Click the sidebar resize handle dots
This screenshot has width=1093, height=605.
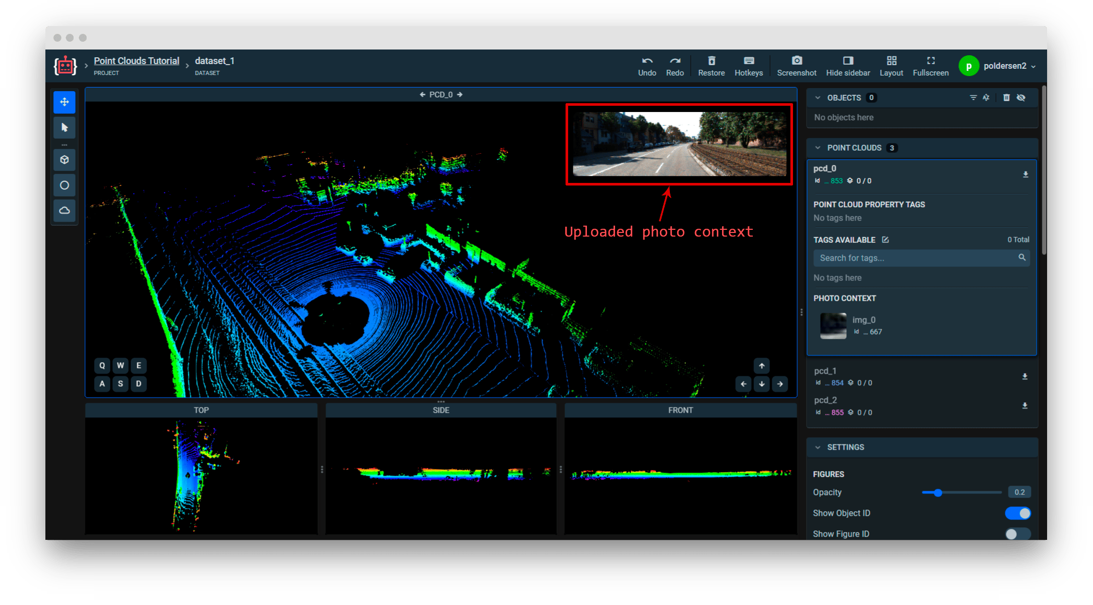pyautogui.click(x=801, y=313)
